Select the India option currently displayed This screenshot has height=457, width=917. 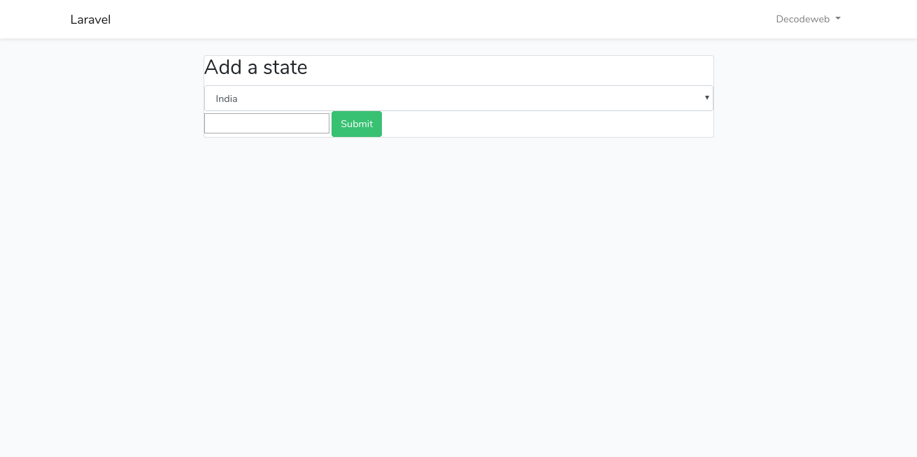tap(458, 98)
